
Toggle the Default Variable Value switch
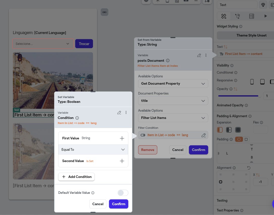(123, 193)
